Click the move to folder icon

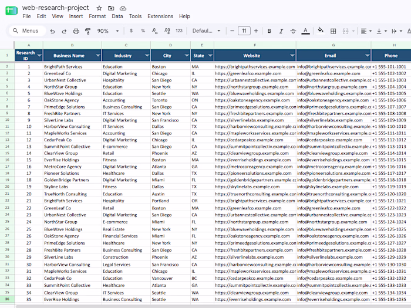(x=111, y=8)
